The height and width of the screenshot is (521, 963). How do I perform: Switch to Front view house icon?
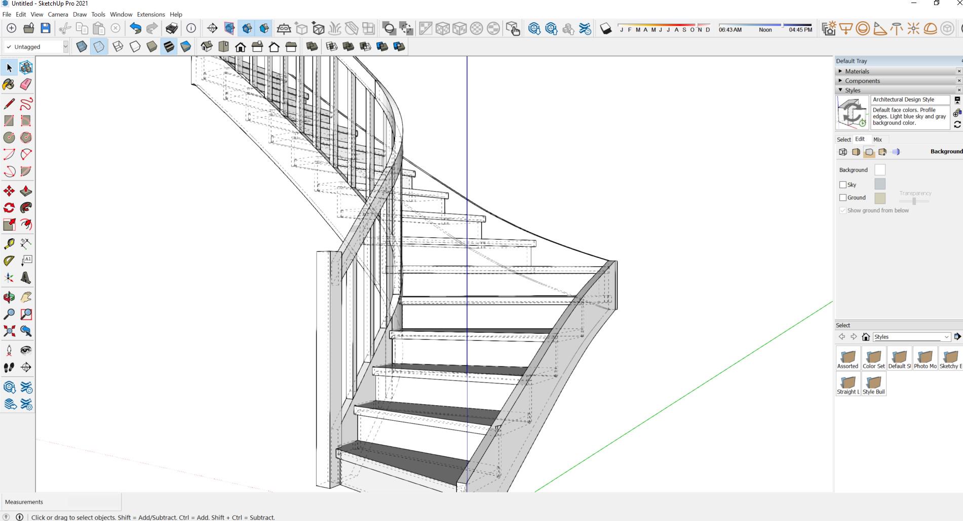coord(241,47)
